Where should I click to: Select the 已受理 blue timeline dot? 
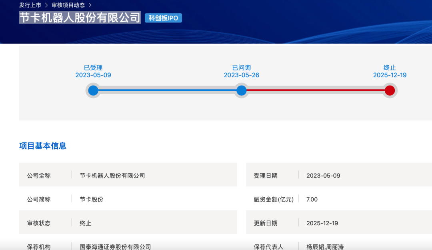[x=93, y=90]
